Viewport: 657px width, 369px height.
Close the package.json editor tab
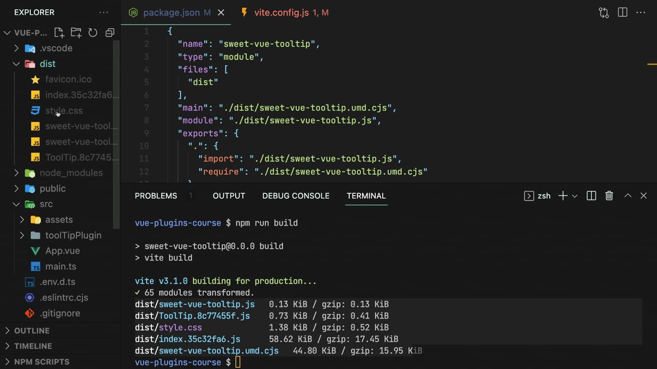(221, 13)
